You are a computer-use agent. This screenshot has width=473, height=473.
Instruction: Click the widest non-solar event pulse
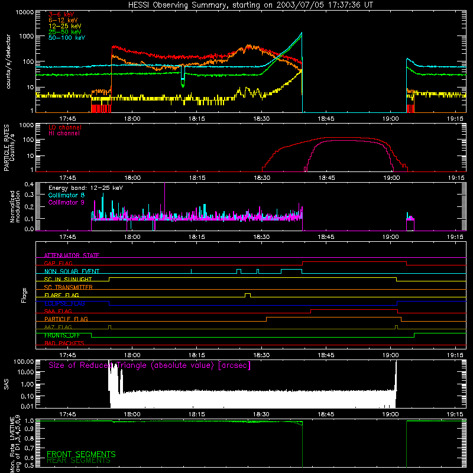[291, 270]
